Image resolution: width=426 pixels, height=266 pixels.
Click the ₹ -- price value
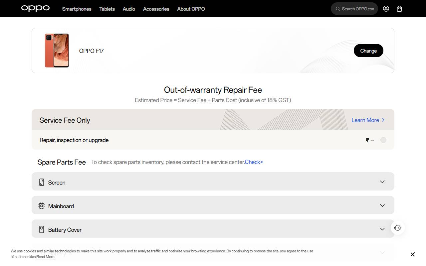(x=370, y=140)
